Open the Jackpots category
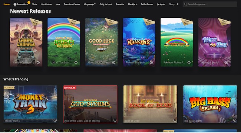This screenshot has height=133, width=241. (161, 4)
